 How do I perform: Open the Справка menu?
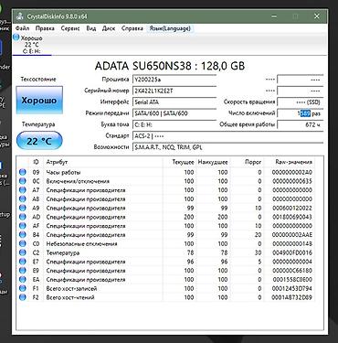pos(132,28)
